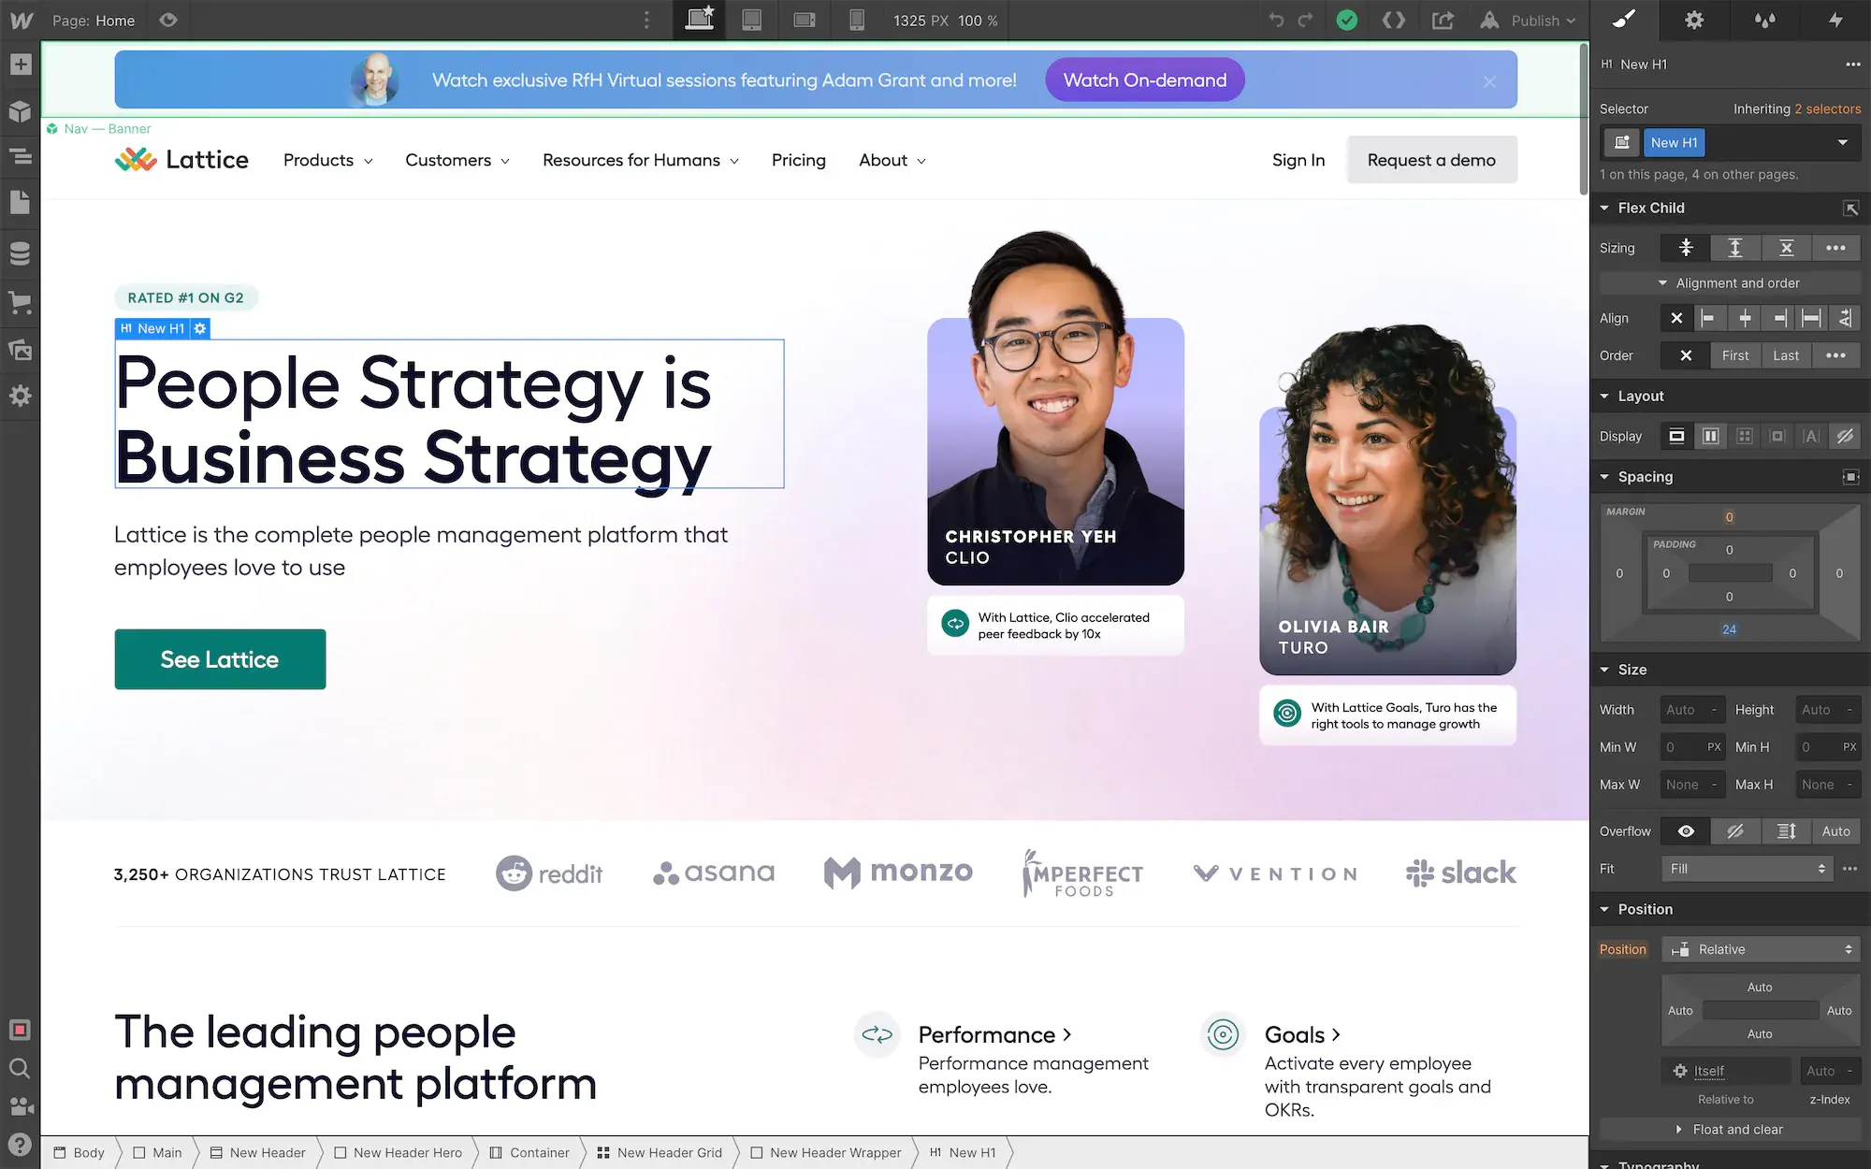1871x1169 pixels.
Task: Edit the bottom padding value of 24
Action: 1729,628
